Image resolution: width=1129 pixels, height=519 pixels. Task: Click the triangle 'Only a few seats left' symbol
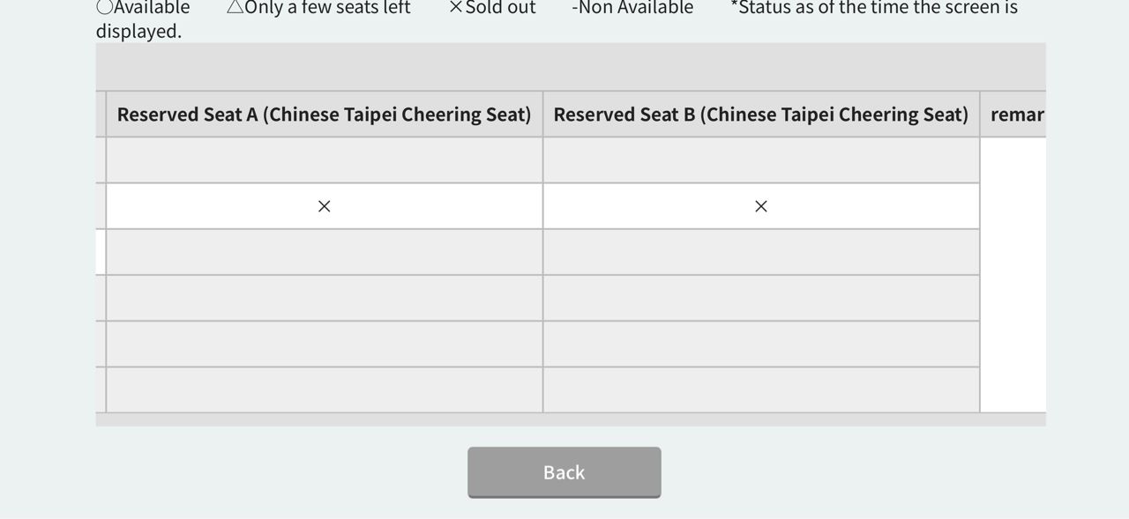click(x=235, y=7)
